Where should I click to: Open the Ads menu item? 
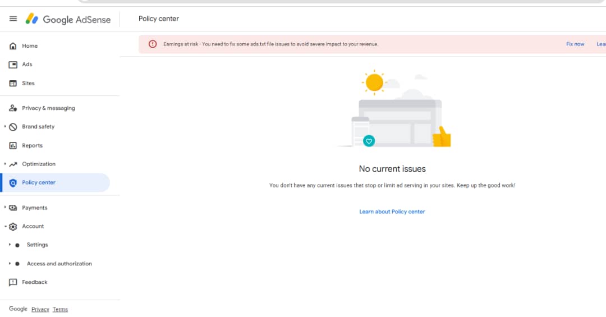tap(27, 65)
